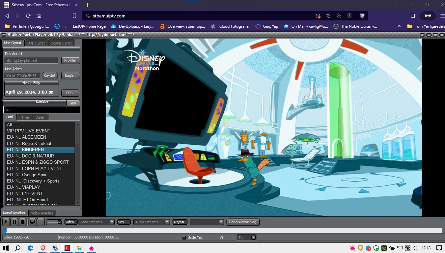Focus the Dns Adresi input field
Viewport: 445px width, 253px height.
pos(31,61)
